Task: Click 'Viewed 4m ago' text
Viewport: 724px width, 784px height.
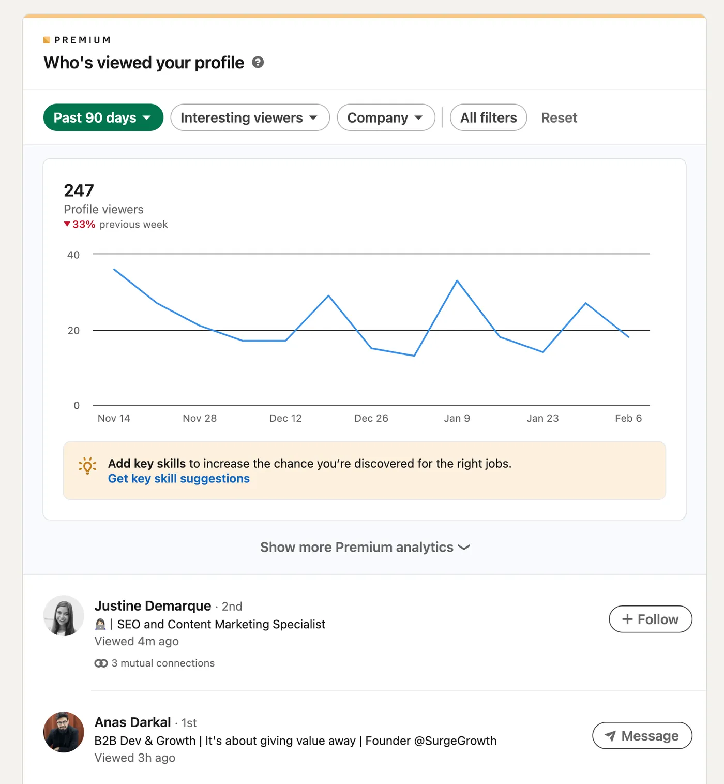Action: [x=137, y=641]
